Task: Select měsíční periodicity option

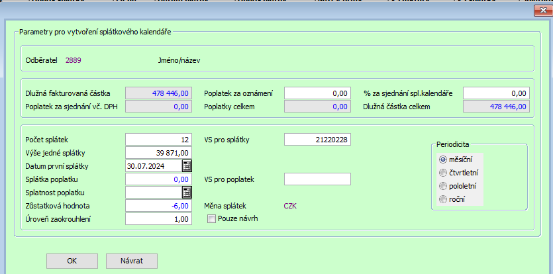Action: tap(442, 160)
